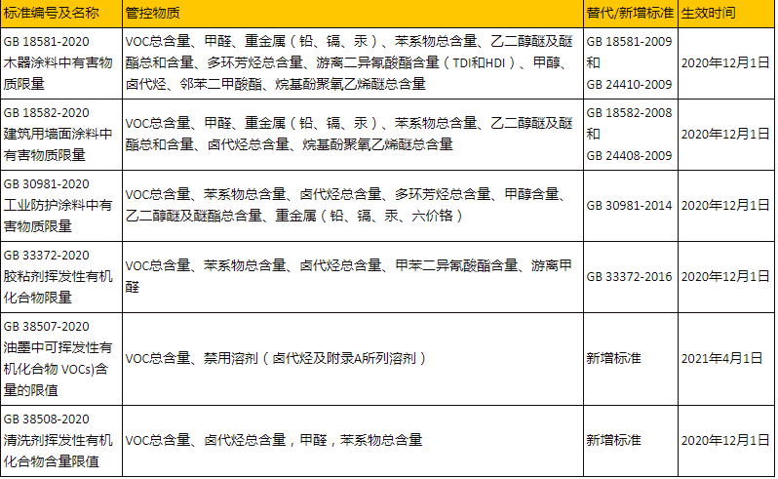Viewport: 778px width, 479px height.
Task: Click substances cell ending 卤代烃总含量、烷基酚聚氧乙烯醚总含量
Action: [x=353, y=135]
